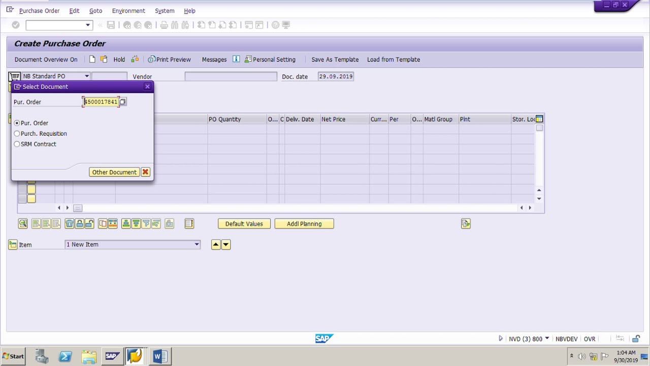Click the item table vertical scroll down arrow
Image resolution: width=650 pixels, height=366 pixels.
539,199
